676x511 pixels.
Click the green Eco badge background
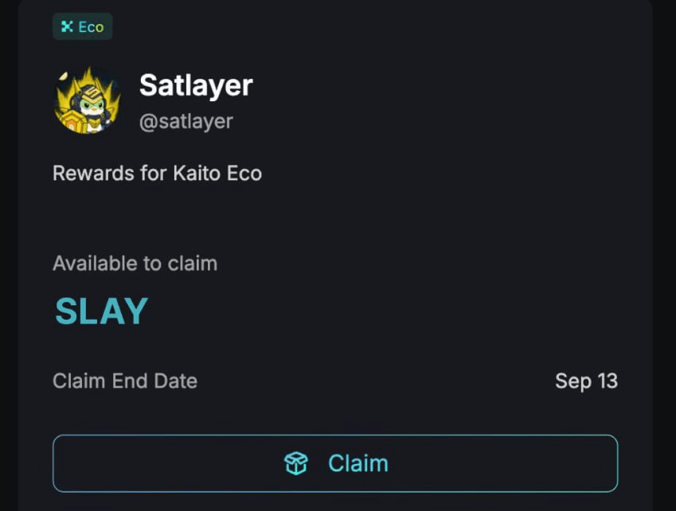pyautogui.click(x=82, y=27)
